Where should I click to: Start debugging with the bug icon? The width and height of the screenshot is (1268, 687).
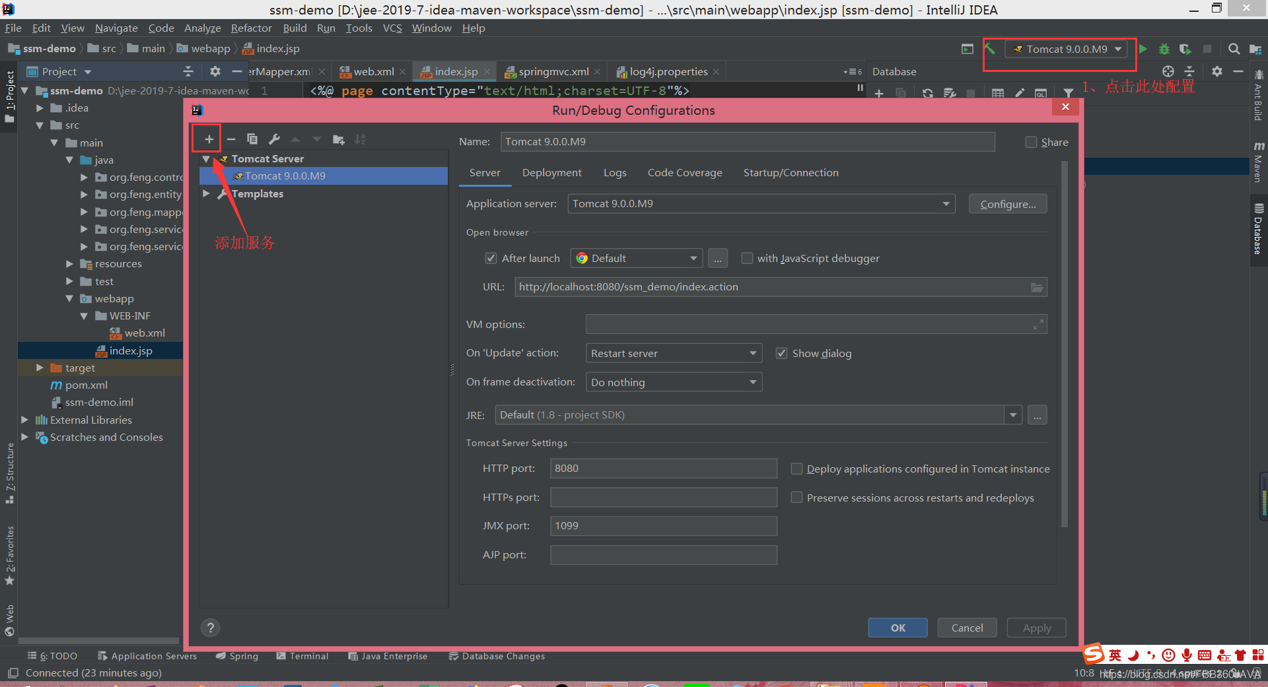[x=1164, y=49]
